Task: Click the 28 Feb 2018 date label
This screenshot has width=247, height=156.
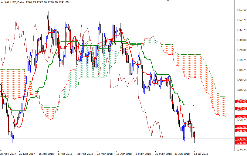Action: point(85,154)
